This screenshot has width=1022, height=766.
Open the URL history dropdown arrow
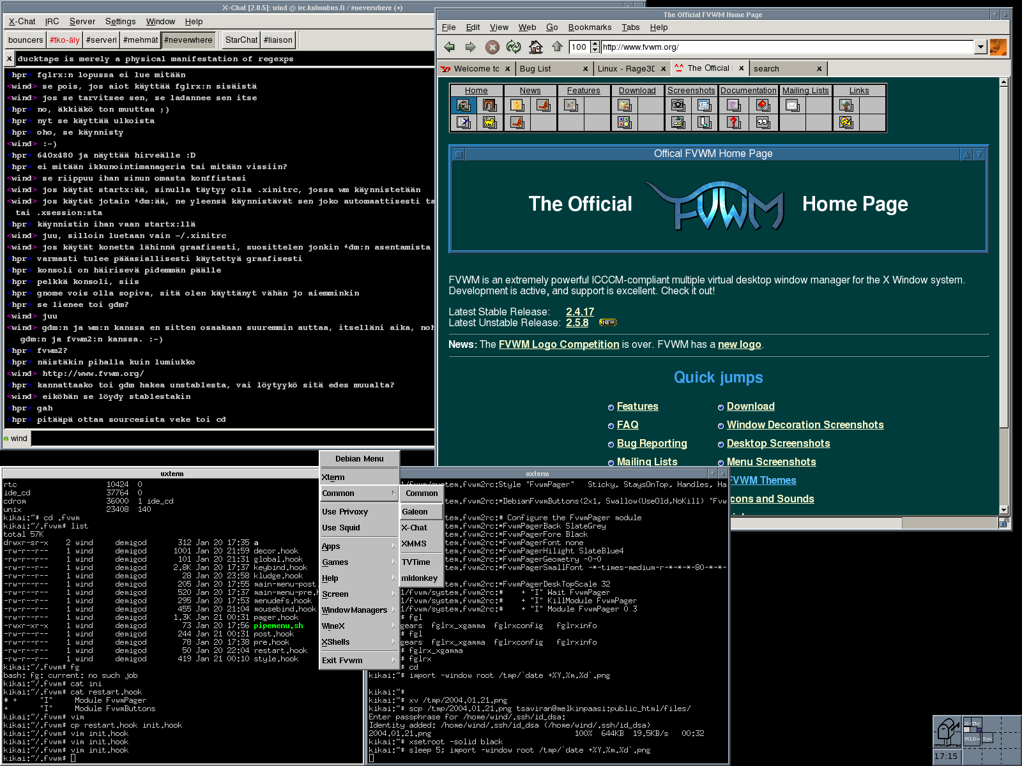coord(980,47)
